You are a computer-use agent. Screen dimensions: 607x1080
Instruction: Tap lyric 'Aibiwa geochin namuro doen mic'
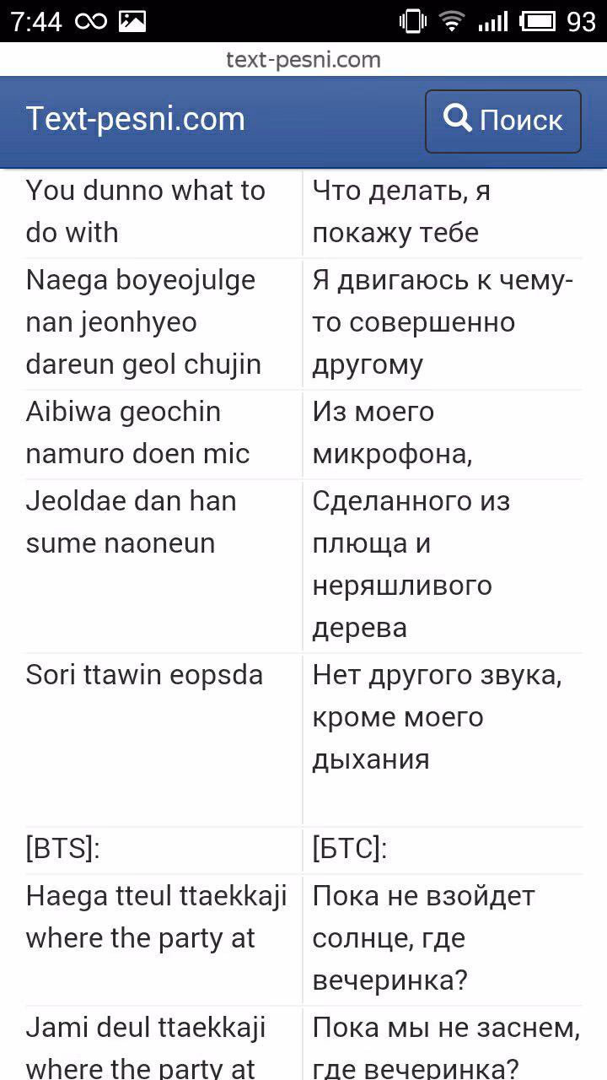(x=138, y=433)
